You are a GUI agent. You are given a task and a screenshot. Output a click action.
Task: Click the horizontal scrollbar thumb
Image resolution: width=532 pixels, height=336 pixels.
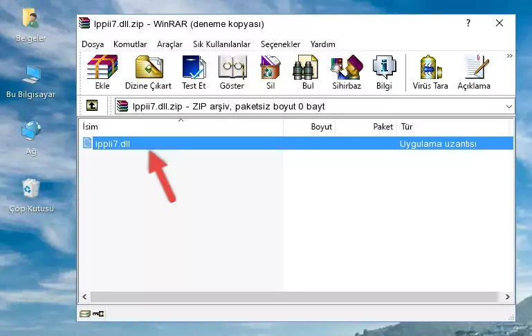[x=294, y=297]
